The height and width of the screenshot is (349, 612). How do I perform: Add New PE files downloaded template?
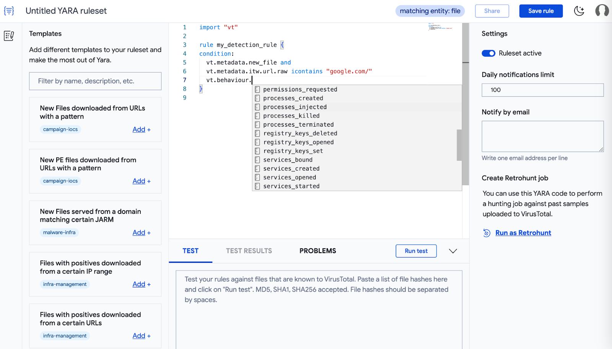pyautogui.click(x=141, y=181)
